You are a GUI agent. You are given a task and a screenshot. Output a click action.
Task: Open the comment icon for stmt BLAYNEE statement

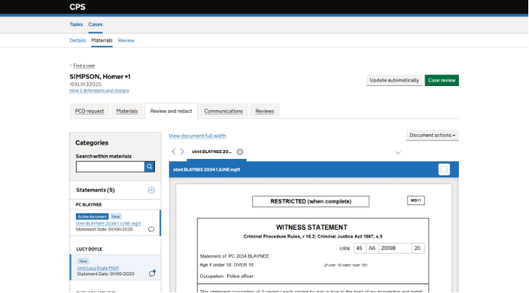[151, 230]
